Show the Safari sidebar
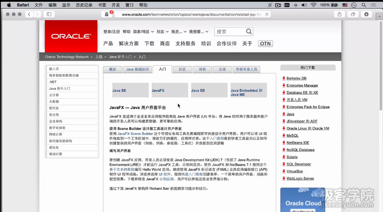This screenshot has width=383, height=212. coord(49,14)
